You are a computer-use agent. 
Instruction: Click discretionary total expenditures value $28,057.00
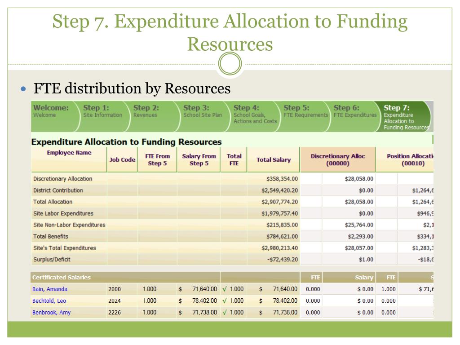click(359, 248)
